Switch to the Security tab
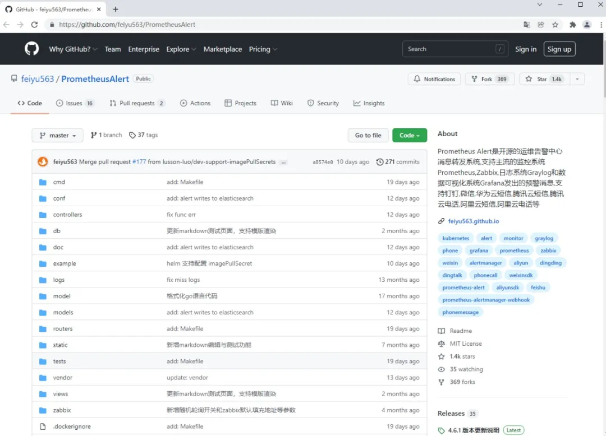This screenshot has width=606, height=436. (323, 103)
